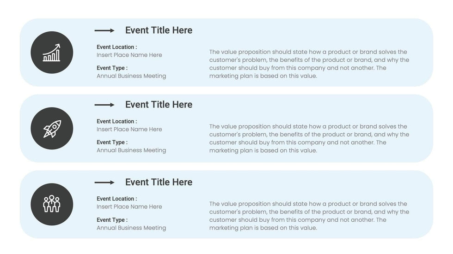Select the middle card's "Event Title Here" heading

[159, 105]
